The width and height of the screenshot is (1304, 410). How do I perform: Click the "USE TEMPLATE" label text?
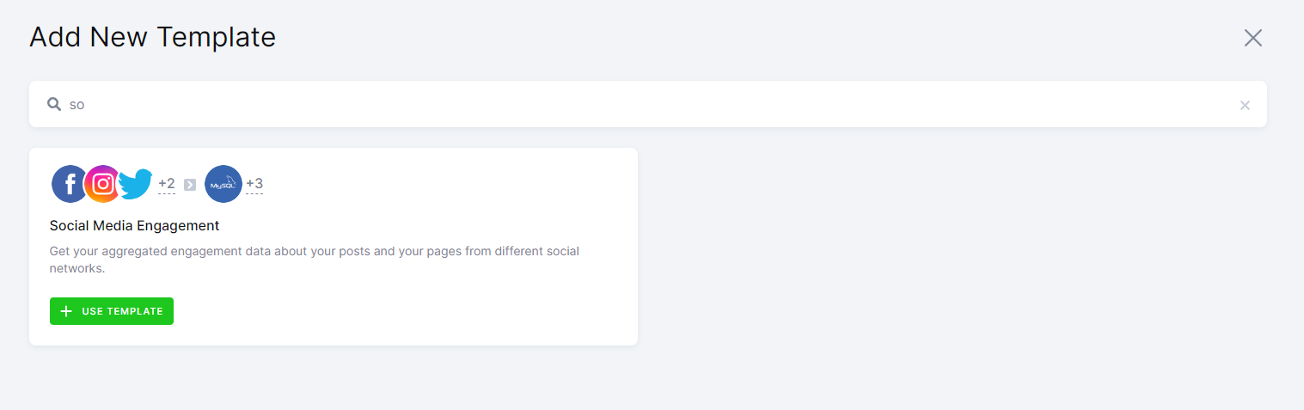122,311
